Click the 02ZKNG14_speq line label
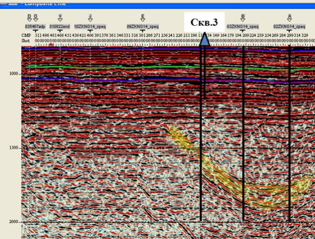The image size is (315, 239). click(289, 27)
